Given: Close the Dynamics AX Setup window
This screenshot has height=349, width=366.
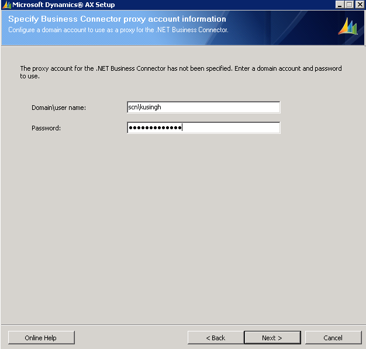Looking at the screenshot, I should 360,5.
